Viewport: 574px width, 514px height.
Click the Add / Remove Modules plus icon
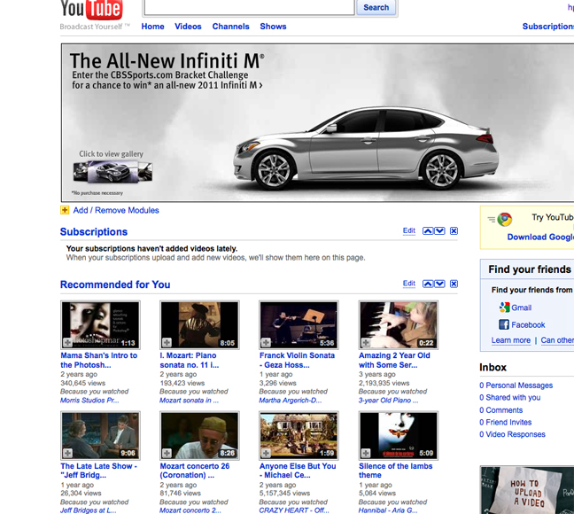click(65, 210)
